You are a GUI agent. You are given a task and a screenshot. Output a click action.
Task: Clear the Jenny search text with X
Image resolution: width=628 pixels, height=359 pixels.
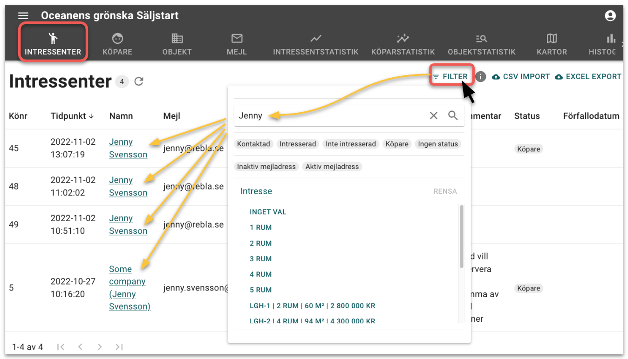pyautogui.click(x=433, y=115)
